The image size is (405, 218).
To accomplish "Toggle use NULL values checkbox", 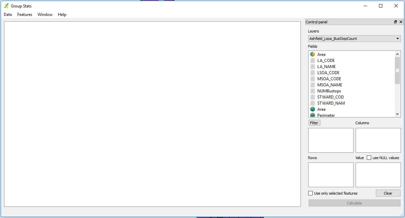I will tap(369, 157).
